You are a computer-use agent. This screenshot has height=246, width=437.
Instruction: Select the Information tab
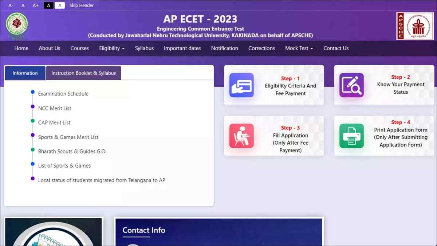click(x=25, y=73)
